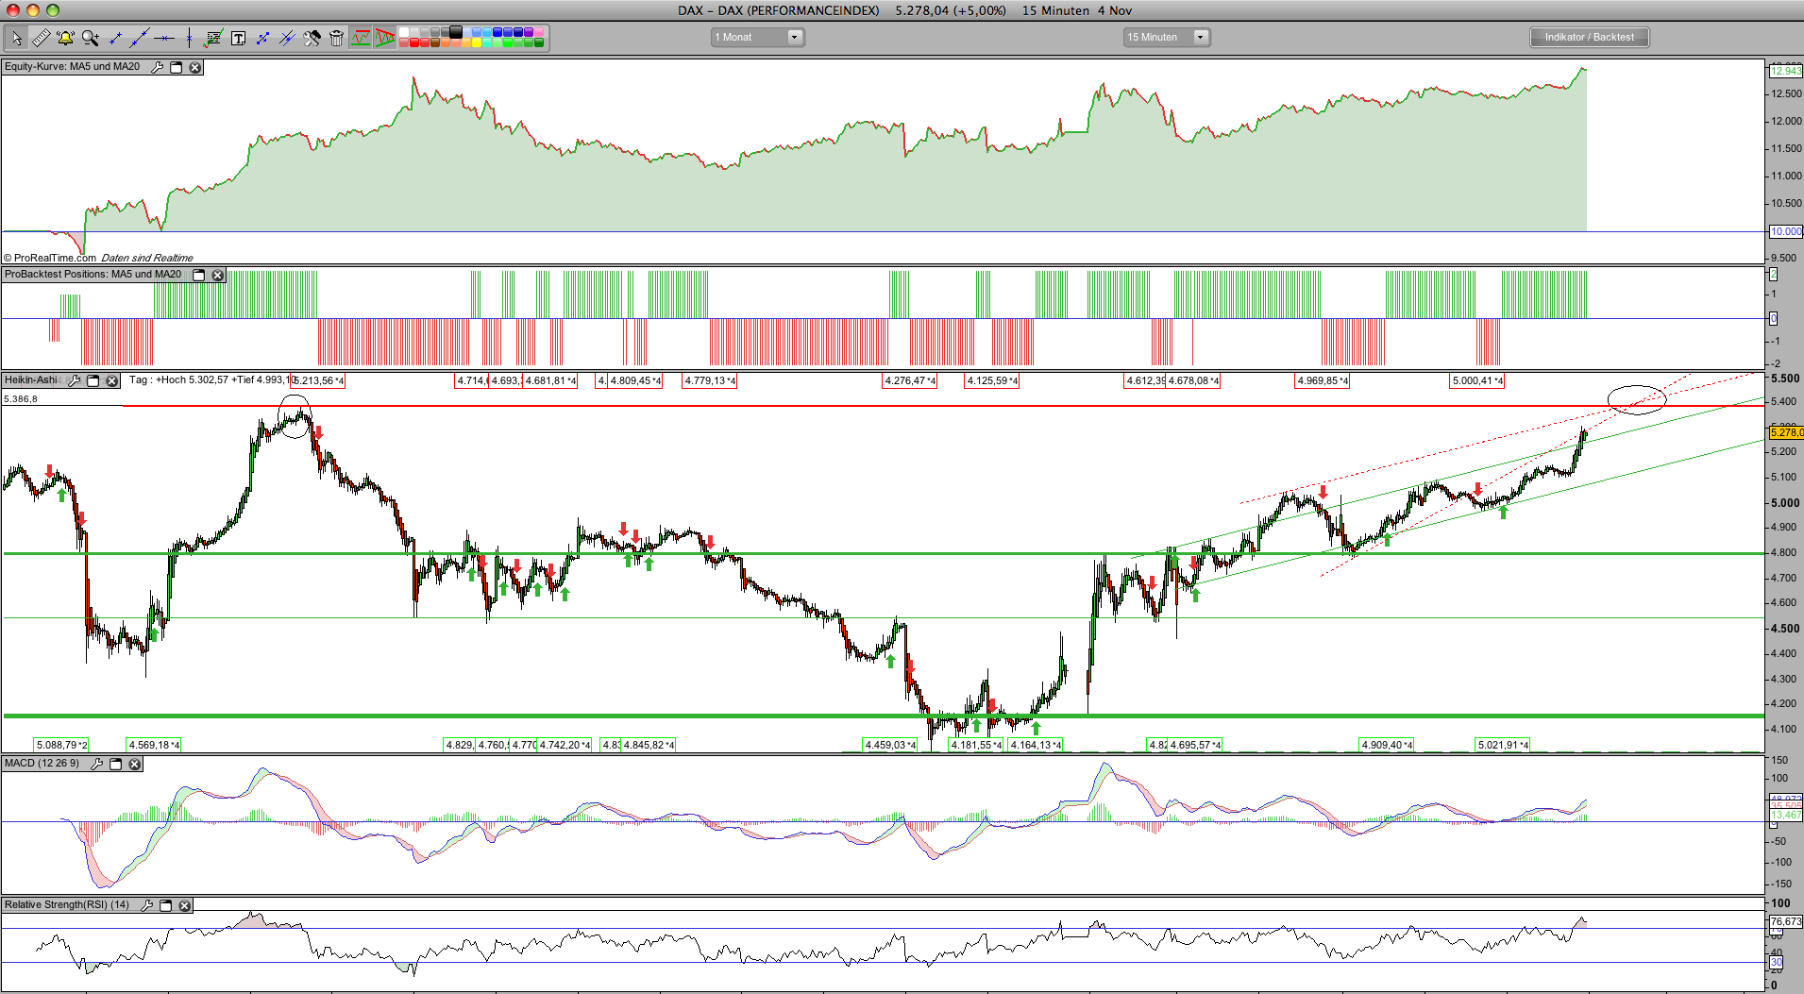Image resolution: width=1804 pixels, height=994 pixels.
Task: Select the horizontal line tool
Action: click(164, 38)
